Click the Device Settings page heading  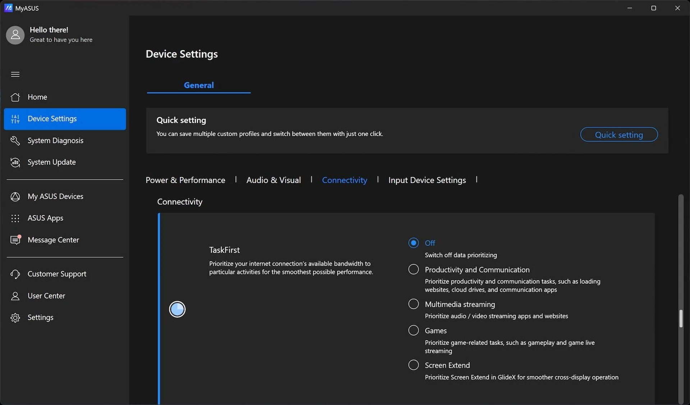[x=181, y=54]
